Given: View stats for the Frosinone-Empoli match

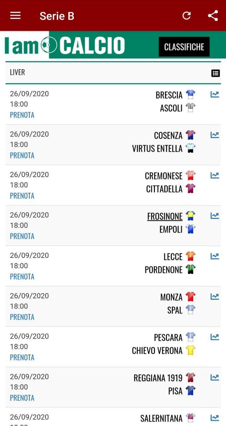Looking at the screenshot, I should pos(215,216).
